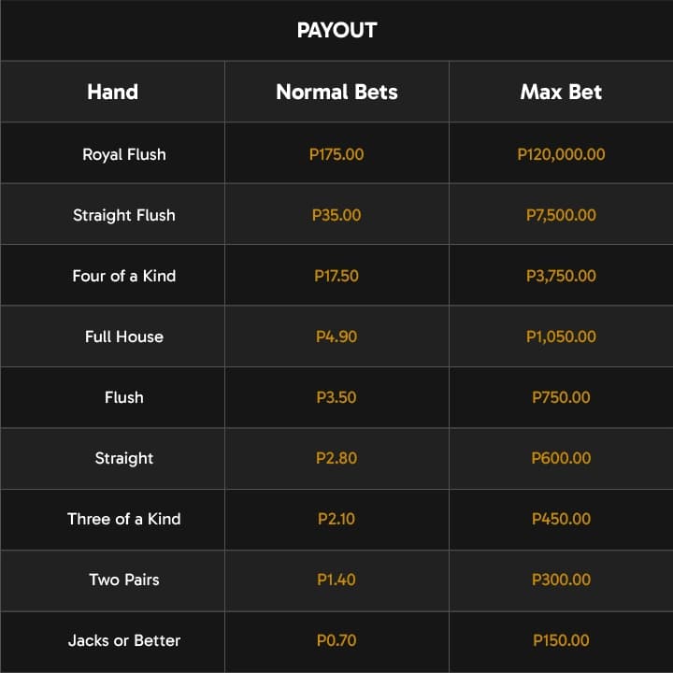Screen dimensions: 673x673
Task: Click the Flush row label
Action: [x=124, y=397]
